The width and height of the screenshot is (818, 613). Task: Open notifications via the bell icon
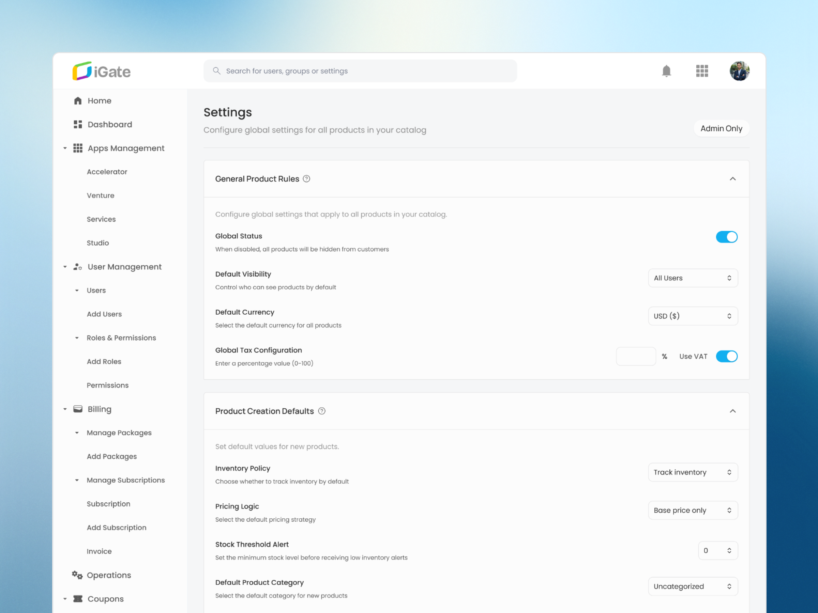pyautogui.click(x=666, y=71)
